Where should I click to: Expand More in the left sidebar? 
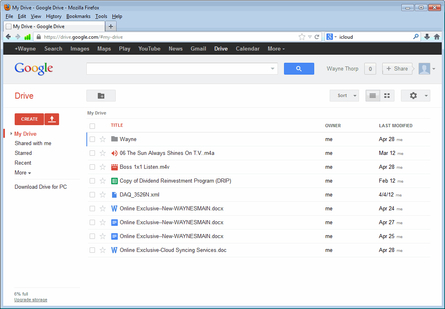(x=23, y=173)
